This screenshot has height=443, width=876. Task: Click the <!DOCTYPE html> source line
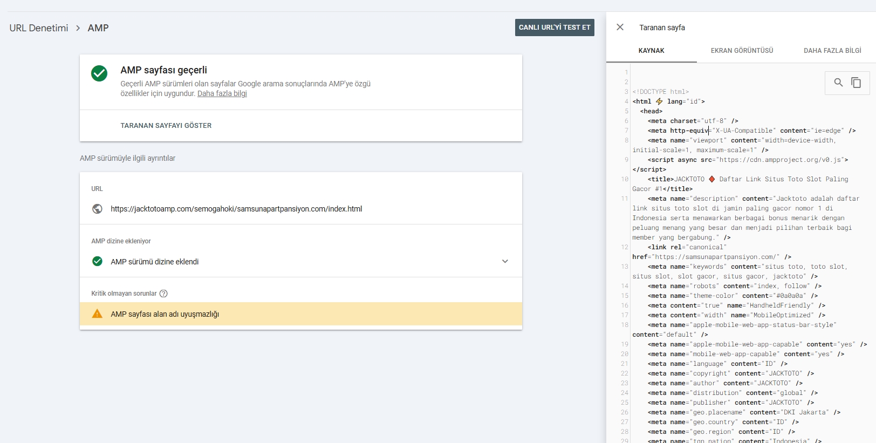coord(661,92)
